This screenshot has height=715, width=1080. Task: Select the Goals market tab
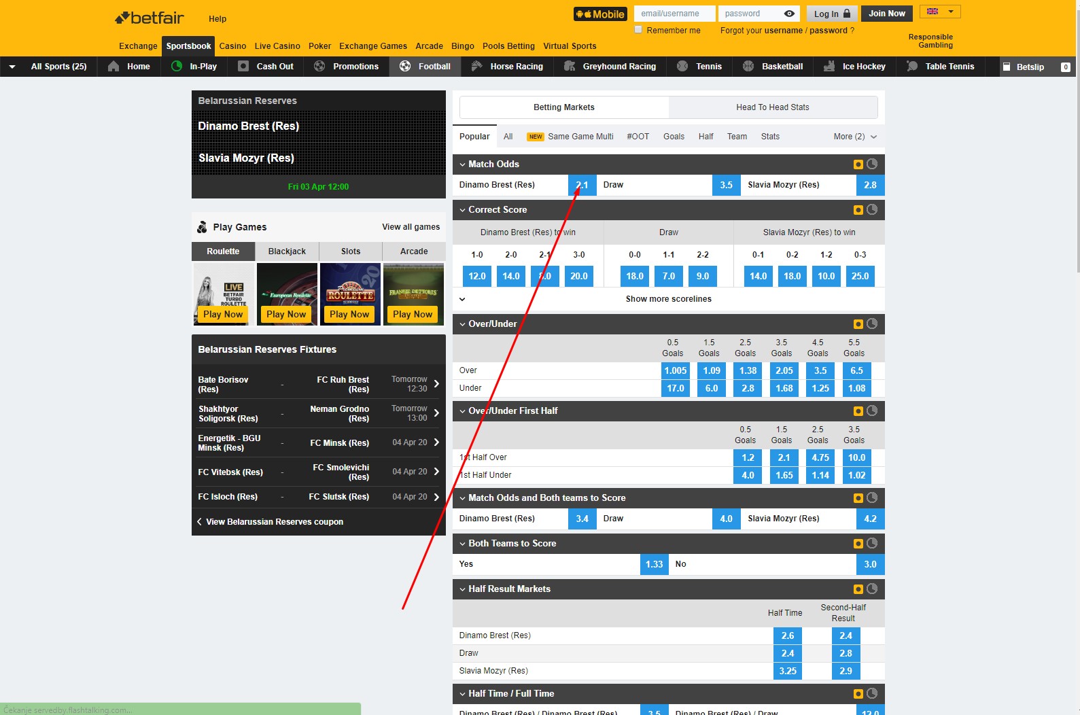point(674,137)
